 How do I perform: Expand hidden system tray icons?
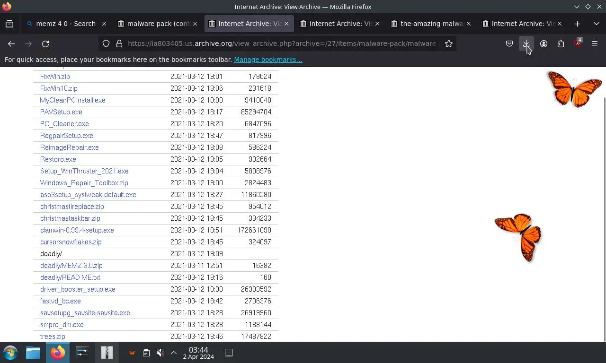(174, 353)
